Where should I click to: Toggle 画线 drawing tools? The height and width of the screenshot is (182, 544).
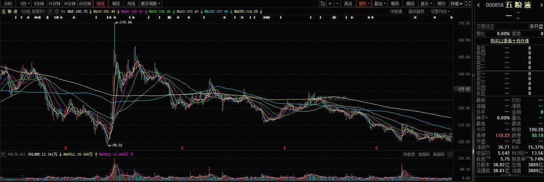pos(410,3)
